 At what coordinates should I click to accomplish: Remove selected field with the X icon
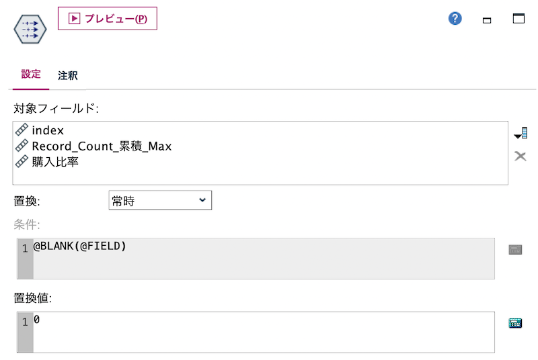coord(520,156)
